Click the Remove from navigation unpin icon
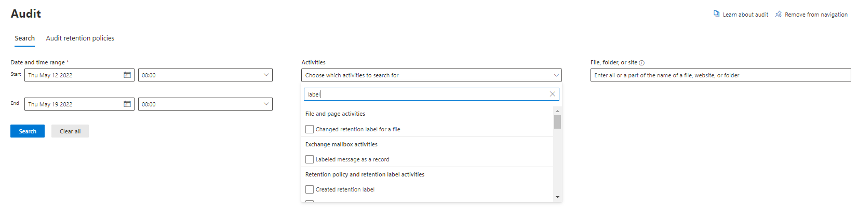 click(x=778, y=14)
